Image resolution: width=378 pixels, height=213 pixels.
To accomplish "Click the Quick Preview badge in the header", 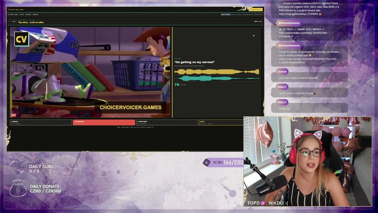I will click(x=226, y=14).
